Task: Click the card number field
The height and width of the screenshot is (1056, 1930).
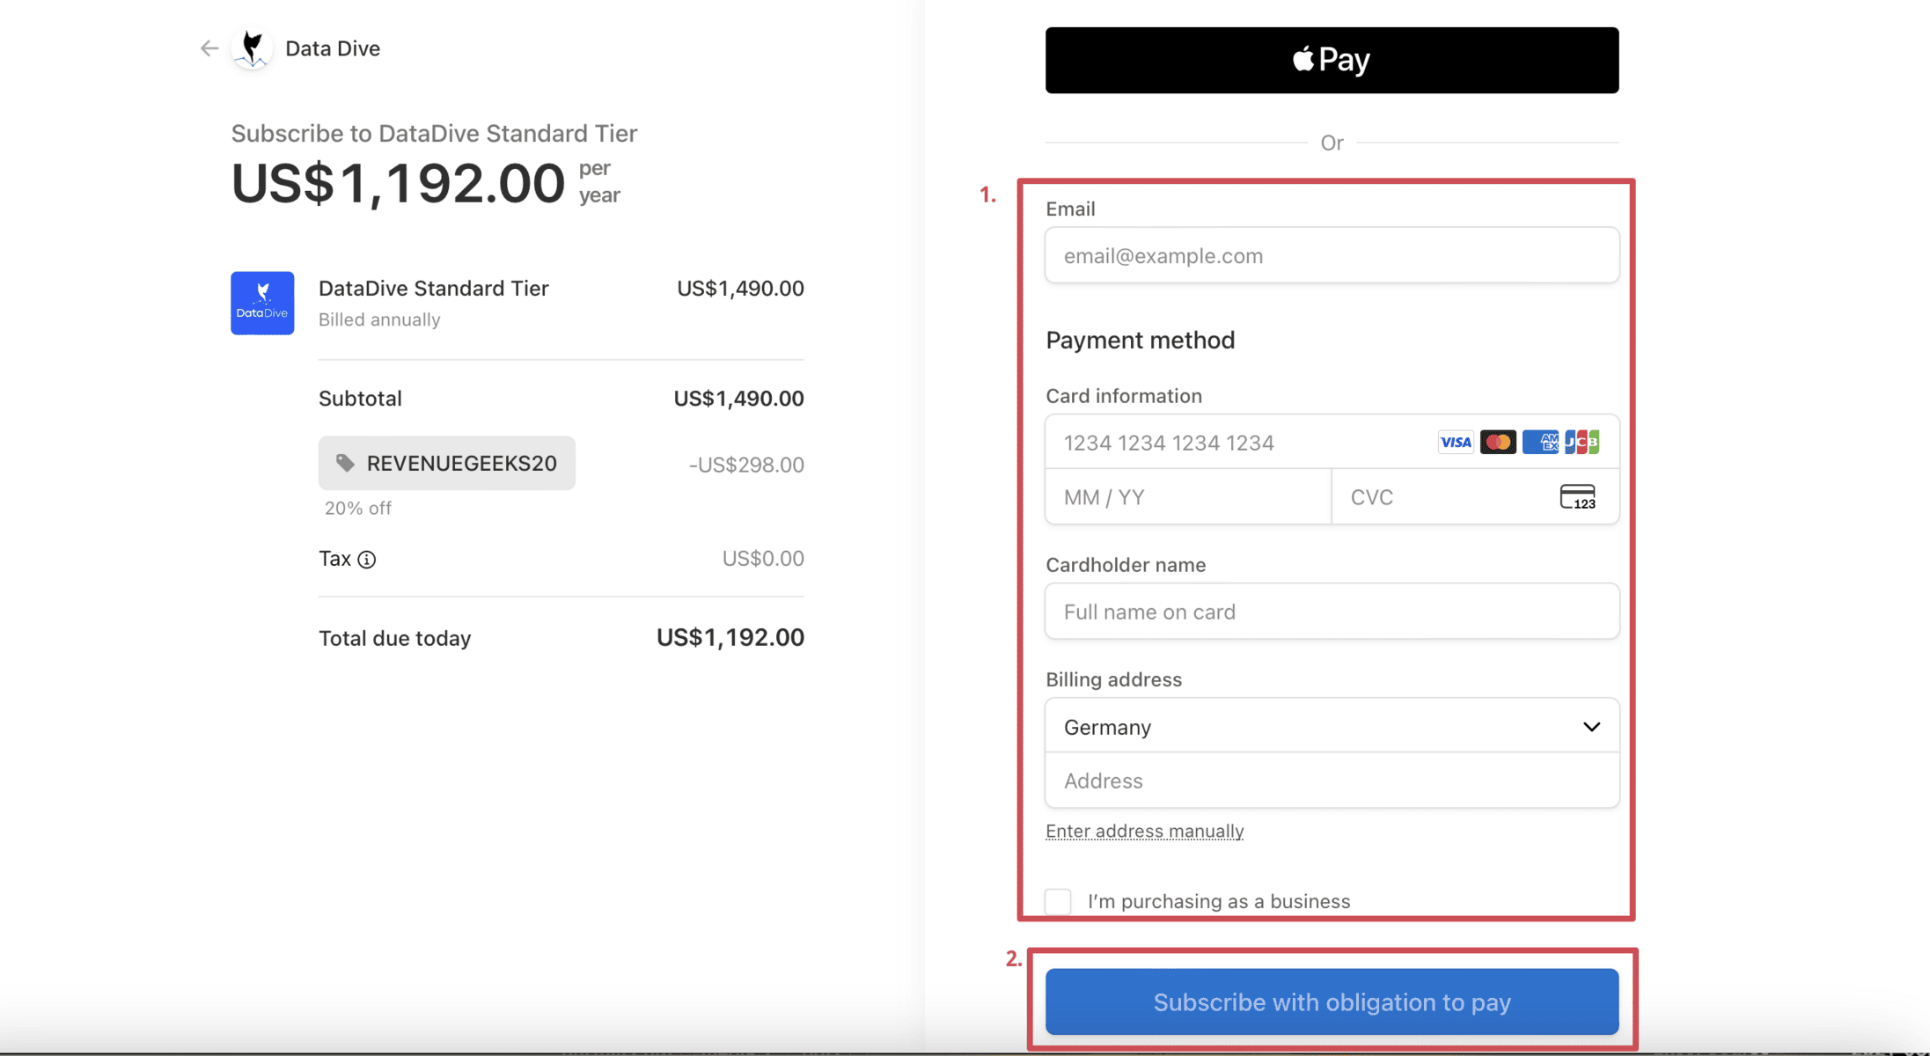Action: click(x=1332, y=442)
